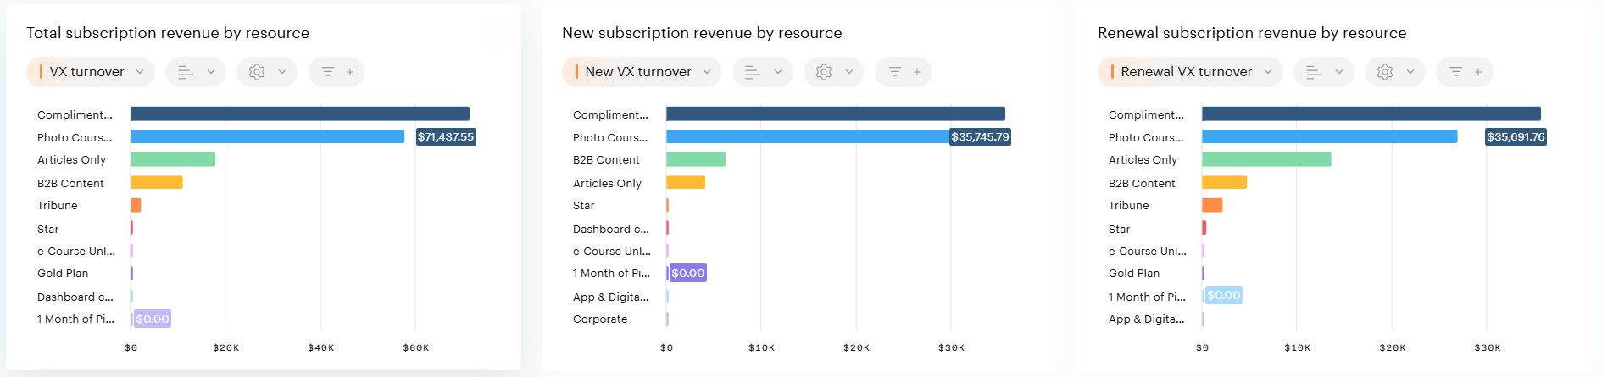Expand the New VX turnover metric dropdown
This screenshot has width=1602, height=377.
(642, 72)
